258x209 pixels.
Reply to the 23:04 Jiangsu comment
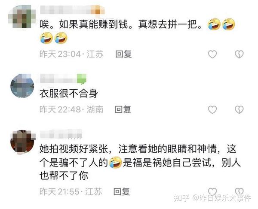pyautogui.click(x=123, y=54)
